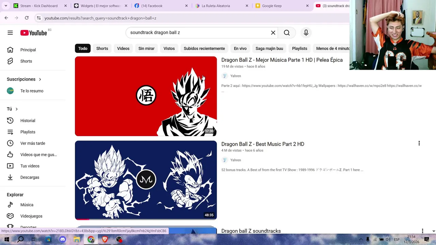The width and height of the screenshot is (436, 245).
Task: Close the Google Keep tab
Action: tap(307, 6)
